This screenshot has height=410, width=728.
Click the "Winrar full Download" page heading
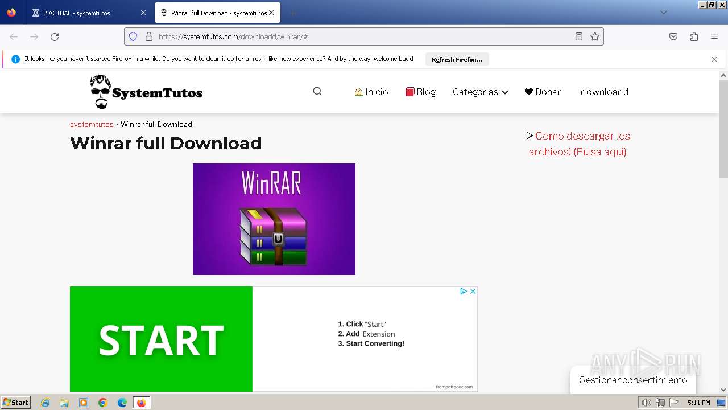coord(166,143)
